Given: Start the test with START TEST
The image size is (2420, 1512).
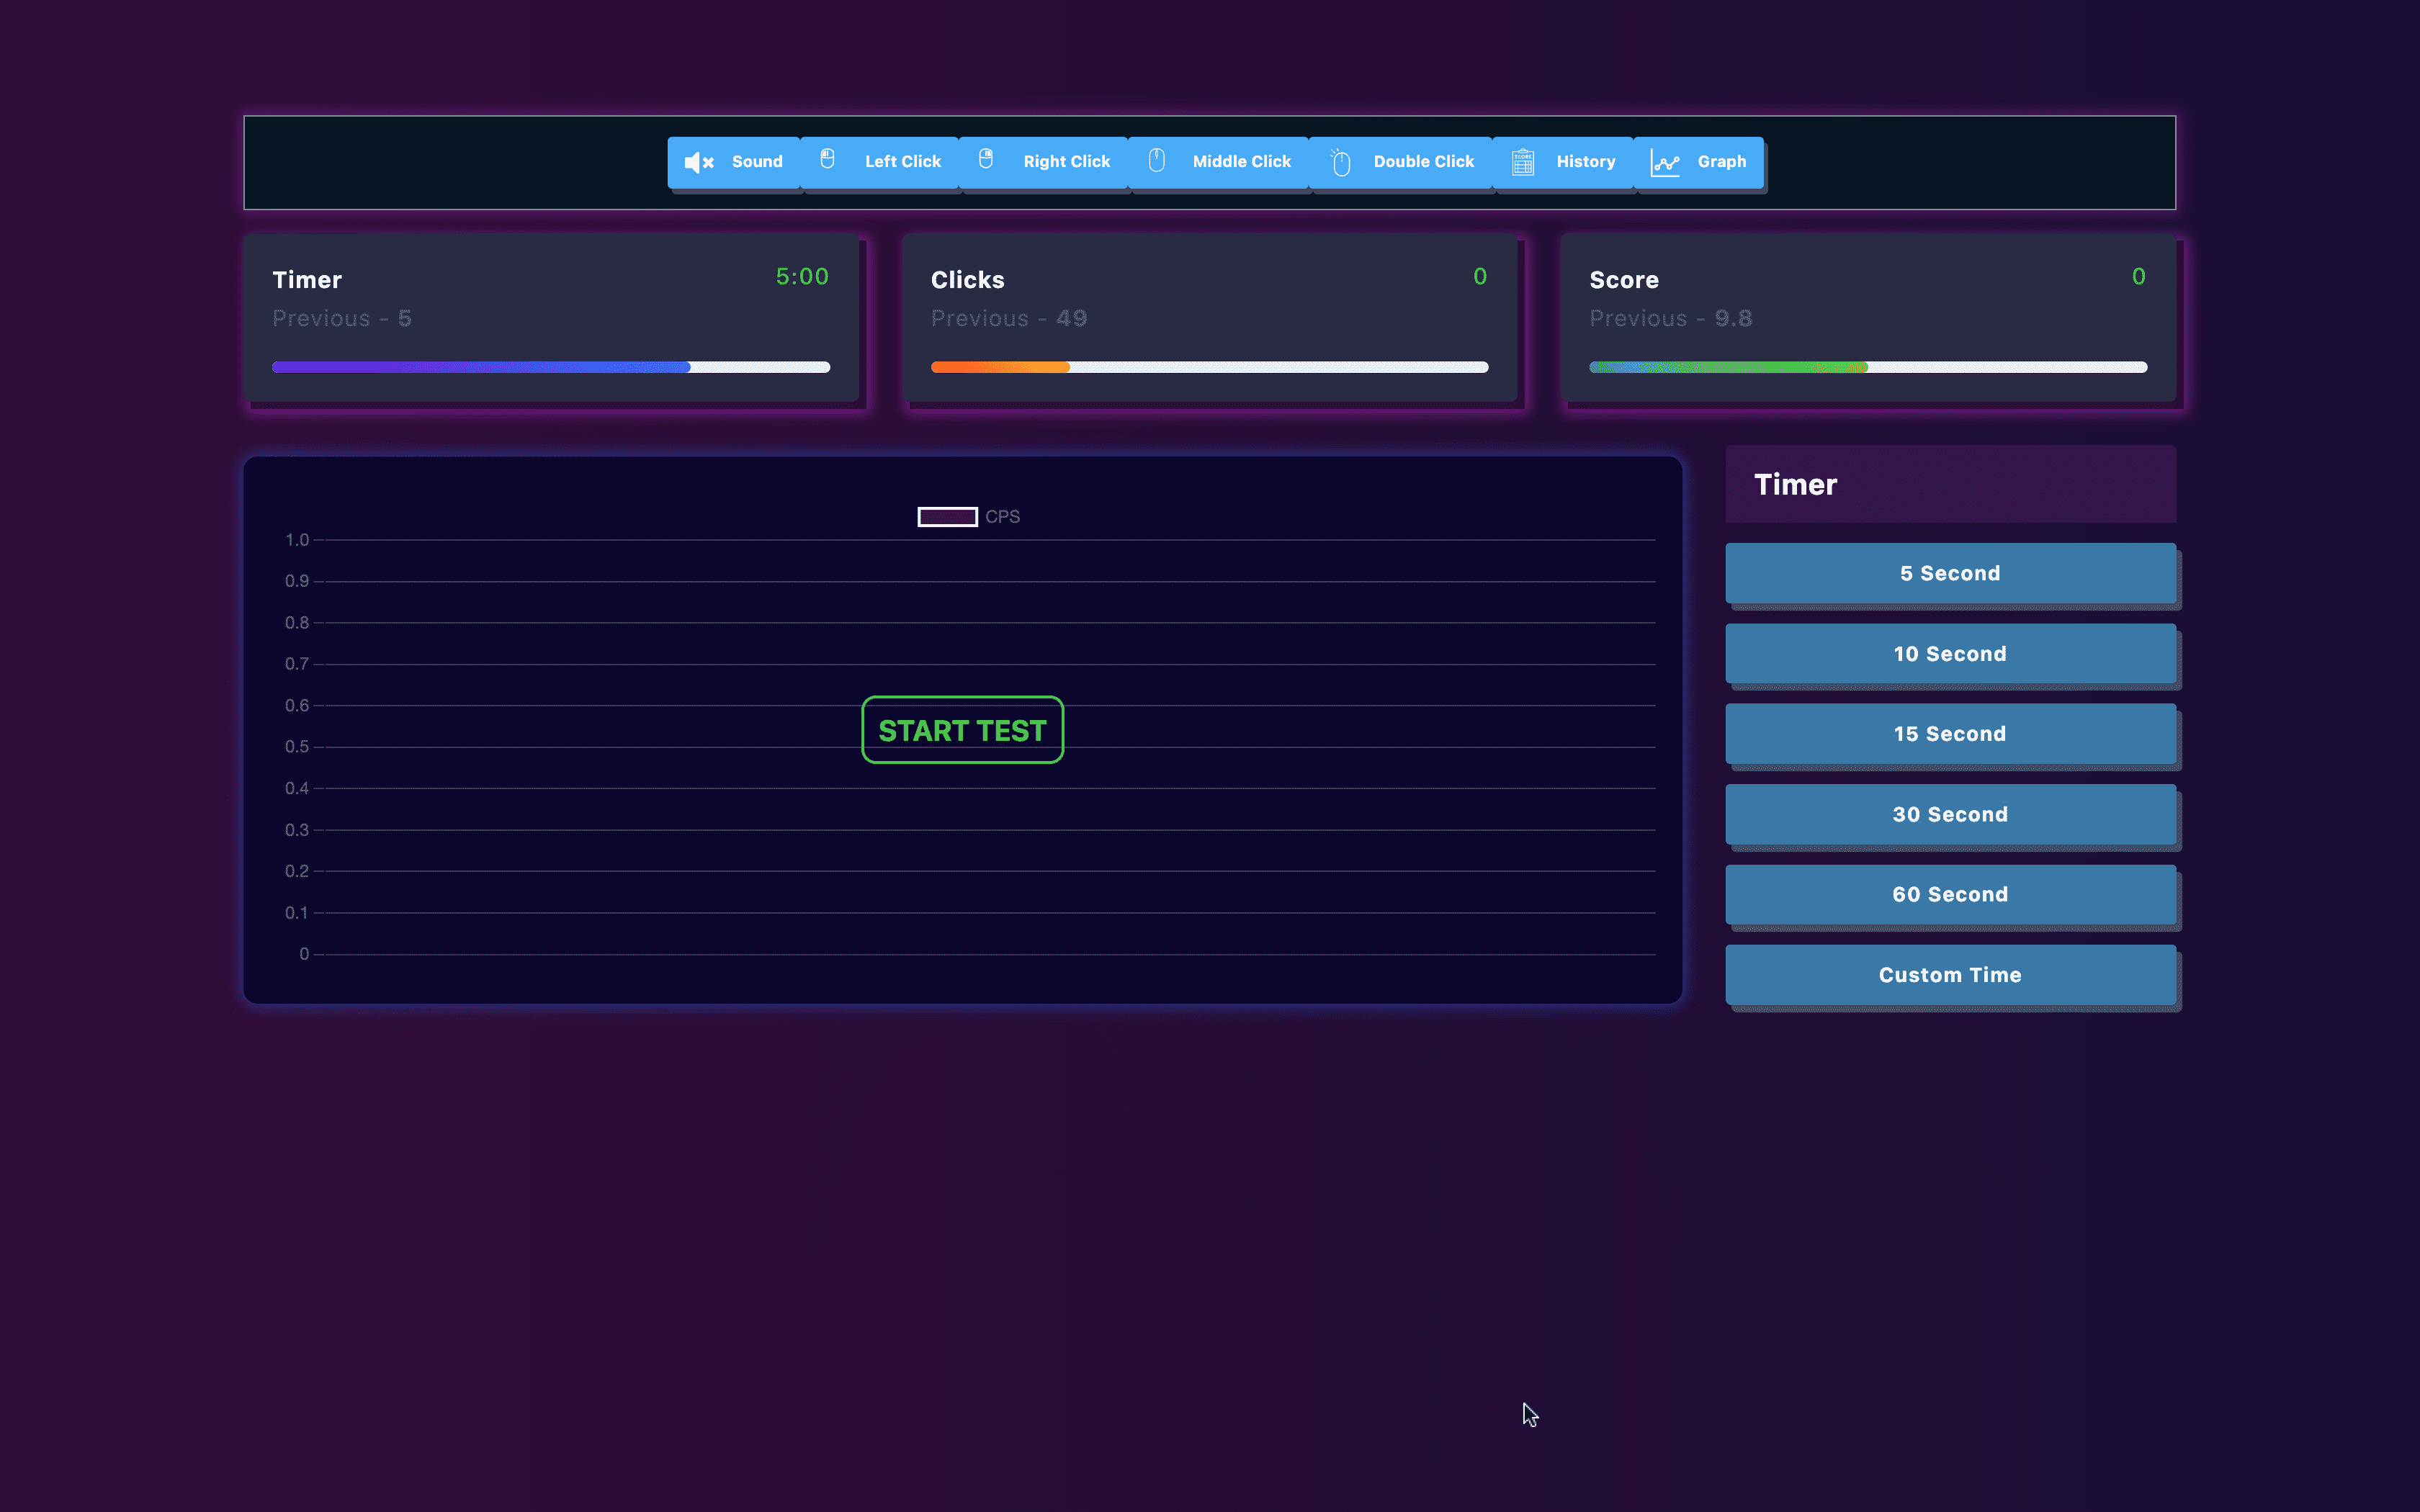Looking at the screenshot, I should point(962,730).
